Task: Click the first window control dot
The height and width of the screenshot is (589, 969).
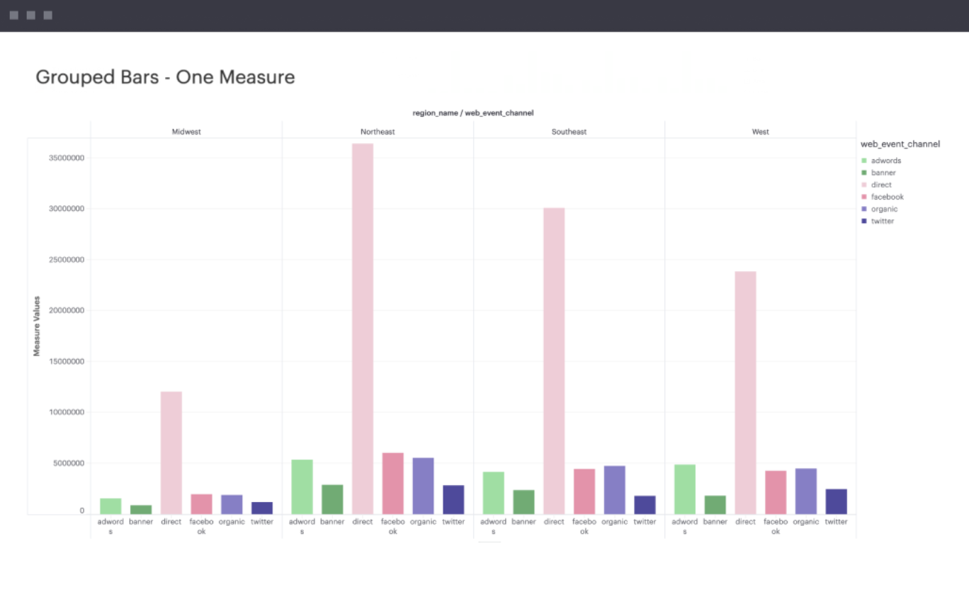Action: [14, 15]
